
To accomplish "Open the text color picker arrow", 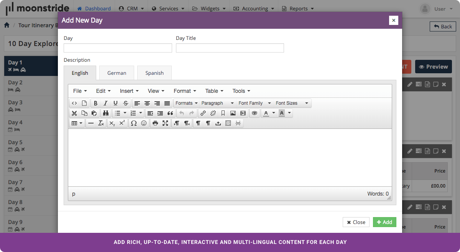I will pos(274,113).
